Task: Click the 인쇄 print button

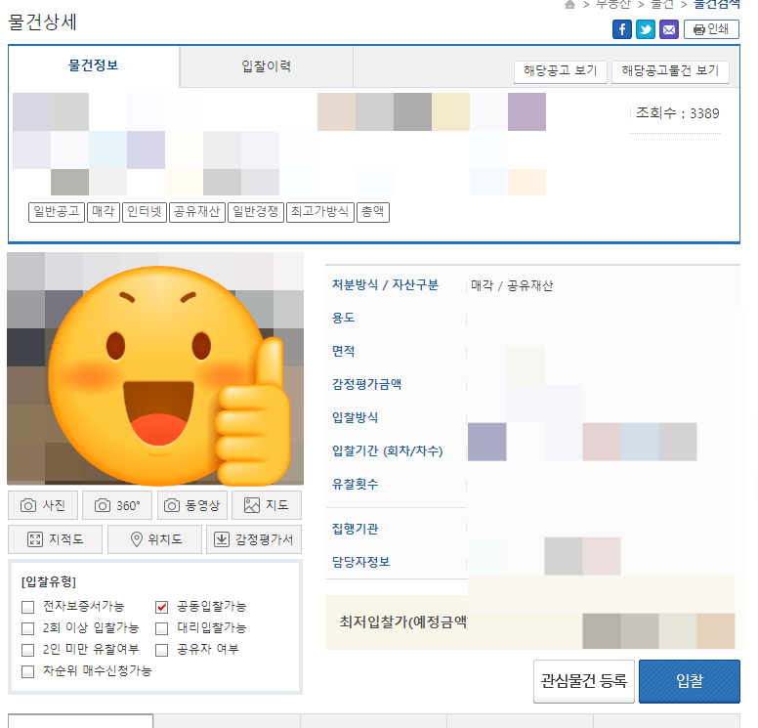Action: (711, 29)
